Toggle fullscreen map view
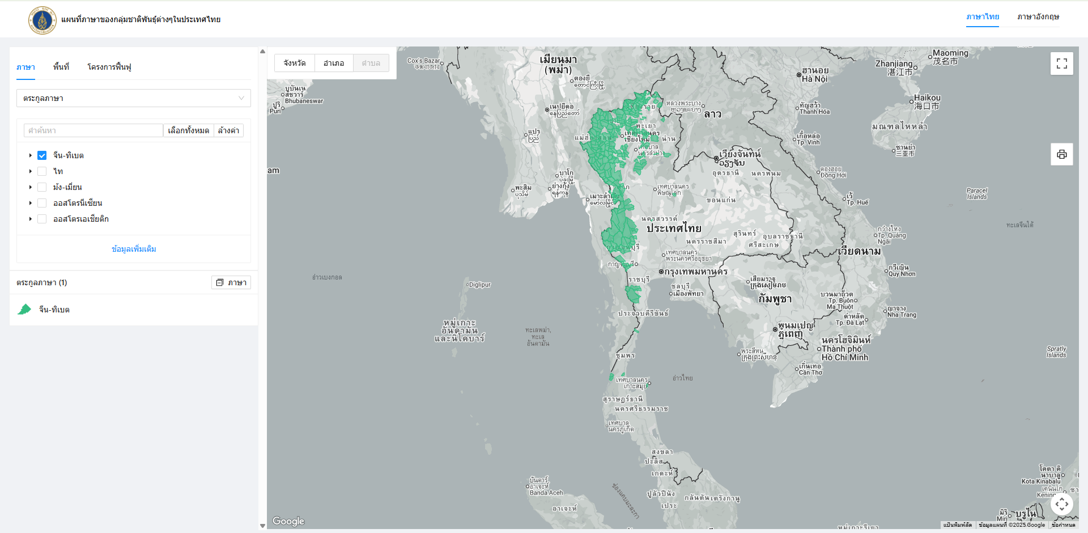 (1061, 64)
